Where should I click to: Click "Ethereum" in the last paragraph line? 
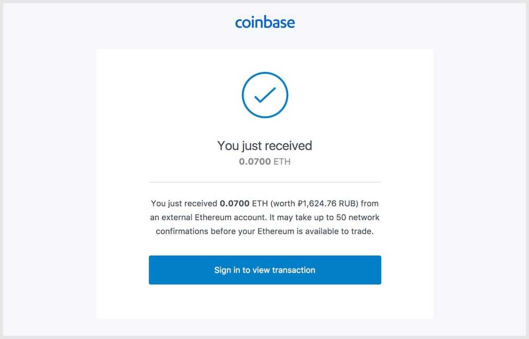click(x=276, y=231)
